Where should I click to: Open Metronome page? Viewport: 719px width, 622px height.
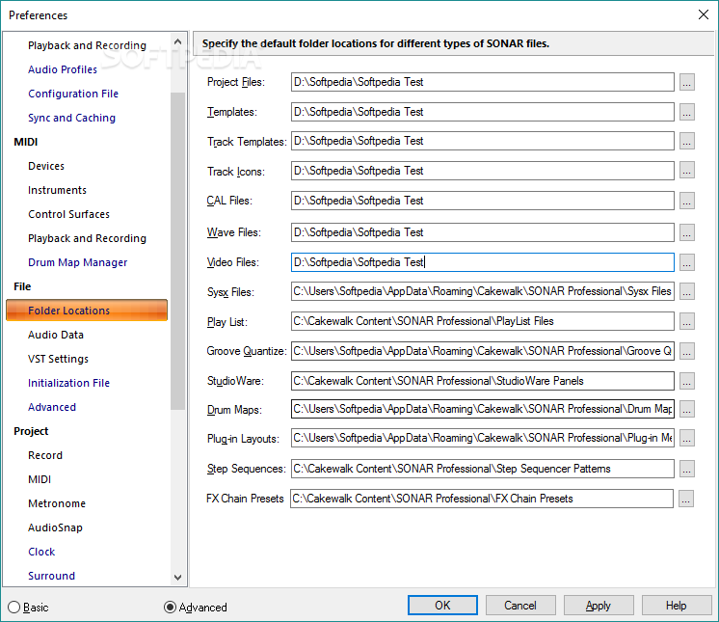coord(57,503)
